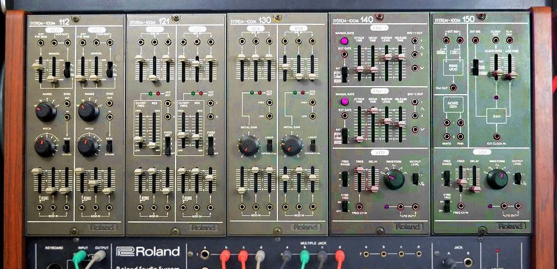Move module 140 LFO Delay slider
This screenshot has height=269, width=557.
[x=373, y=188]
